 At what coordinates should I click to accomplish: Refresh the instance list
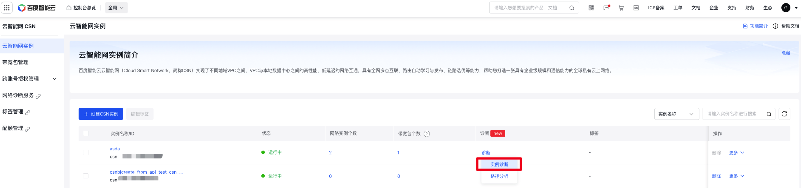pyautogui.click(x=784, y=114)
